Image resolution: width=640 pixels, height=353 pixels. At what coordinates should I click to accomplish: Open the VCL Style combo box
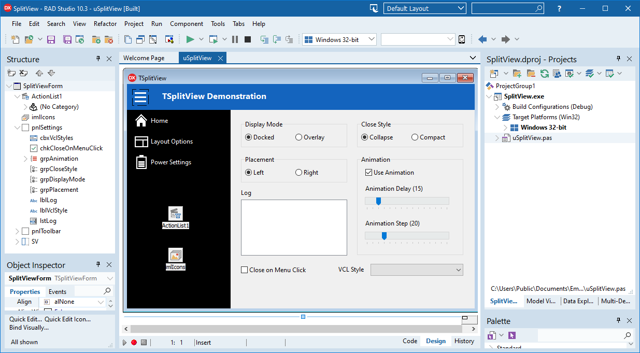point(417,270)
